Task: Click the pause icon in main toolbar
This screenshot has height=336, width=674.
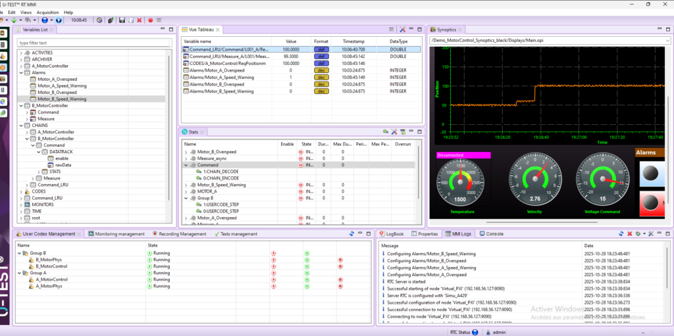Action: click(x=159, y=20)
